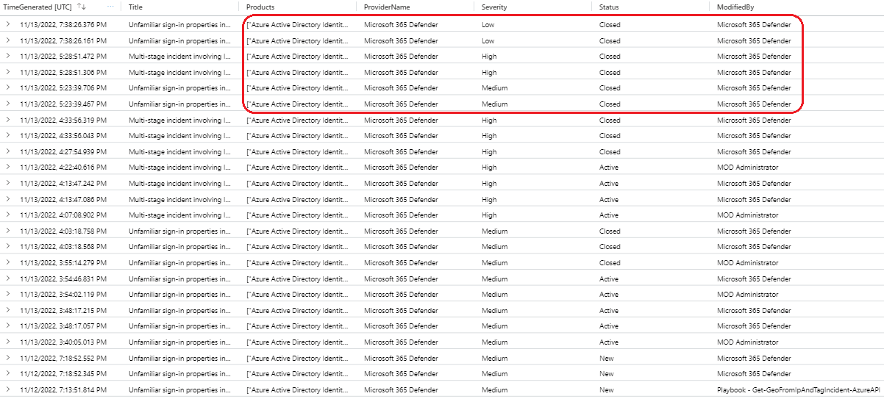884x399 pixels.
Task: Expand the 7:38:26.161 PM log row
Action: pyautogui.click(x=8, y=40)
